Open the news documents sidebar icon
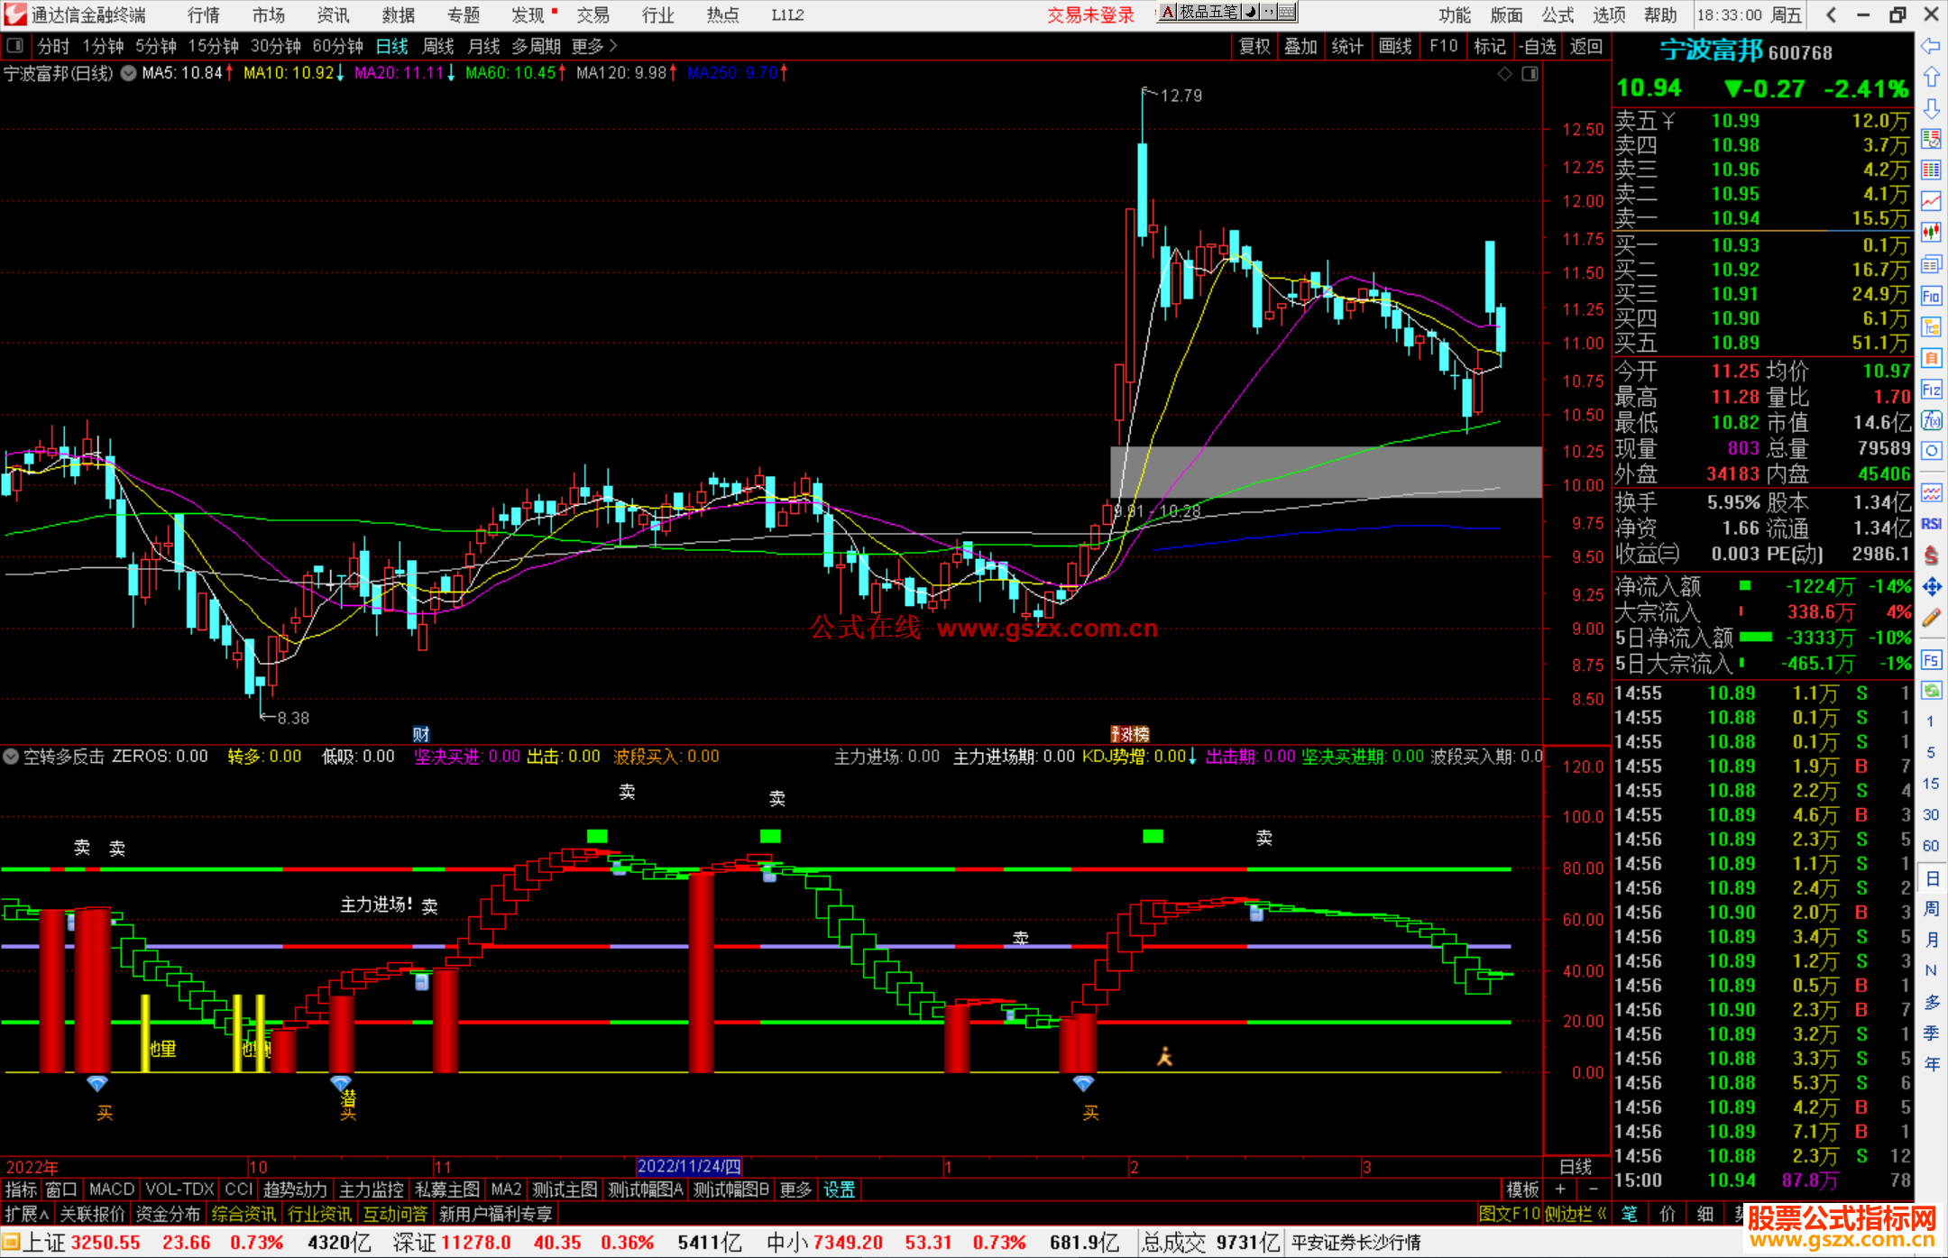 coord(1931,264)
